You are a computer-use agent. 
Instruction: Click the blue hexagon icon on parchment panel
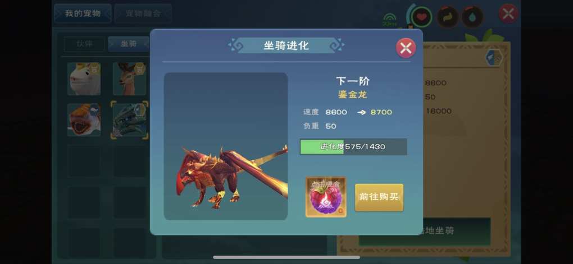494,58
